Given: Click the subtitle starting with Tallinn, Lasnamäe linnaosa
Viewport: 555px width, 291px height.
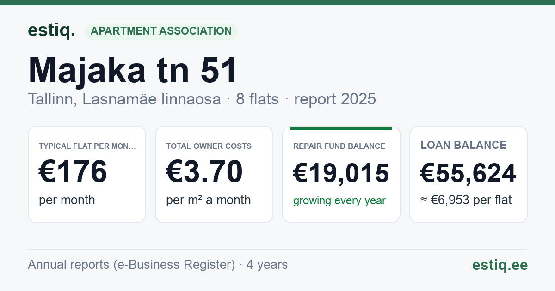Looking at the screenshot, I should pos(202,99).
